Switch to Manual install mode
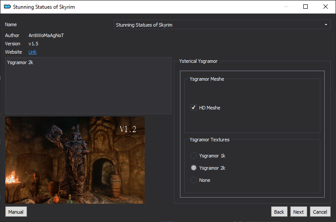This screenshot has width=336, height=222. point(16,212)
